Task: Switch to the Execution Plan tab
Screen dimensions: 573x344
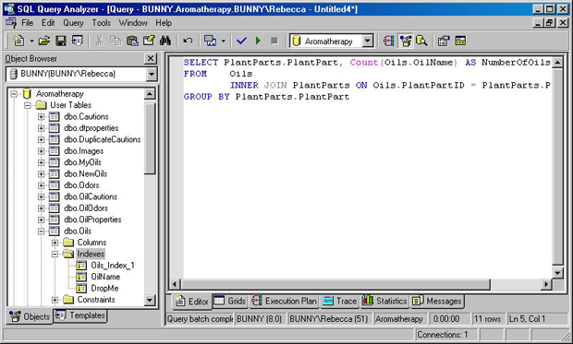Action: point(285,301)
